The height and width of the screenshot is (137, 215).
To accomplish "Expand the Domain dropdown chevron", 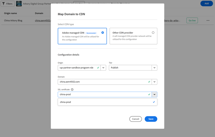I will coord(155,82).
